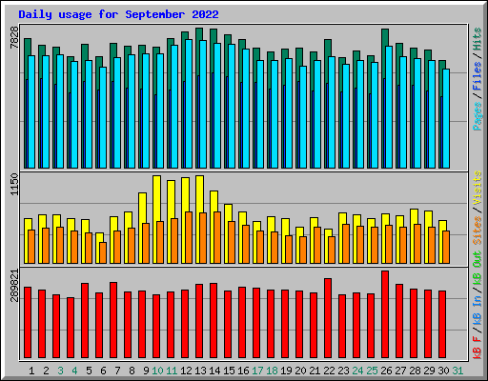Click day label 1 on the x-axis
Image resolution: width=488 pixels, height=381 pixels.
(31, 371)
